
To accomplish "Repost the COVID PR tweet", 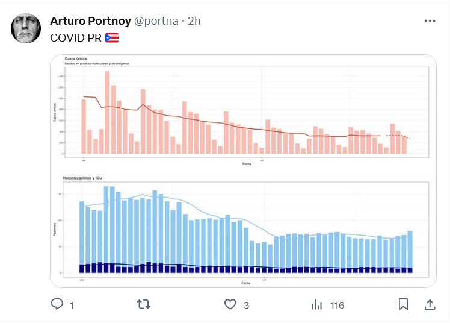I will (144, 305).
